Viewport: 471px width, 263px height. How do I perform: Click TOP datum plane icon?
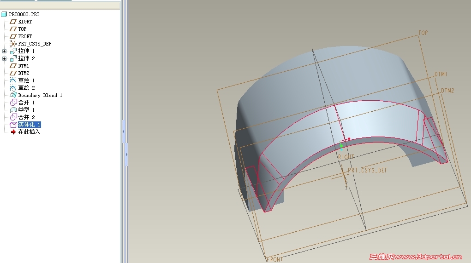click(13, 29)
